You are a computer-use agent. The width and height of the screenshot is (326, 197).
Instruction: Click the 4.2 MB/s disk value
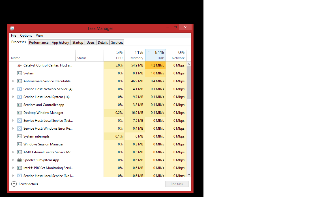coord(157,65)
